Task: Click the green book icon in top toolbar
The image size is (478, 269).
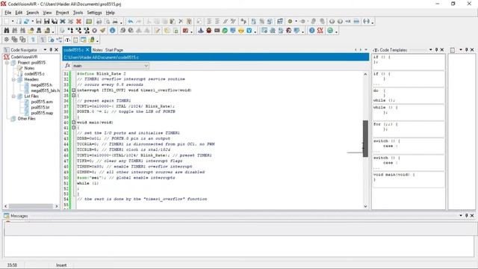Action: pyautogui.click(x=89, y=22)
